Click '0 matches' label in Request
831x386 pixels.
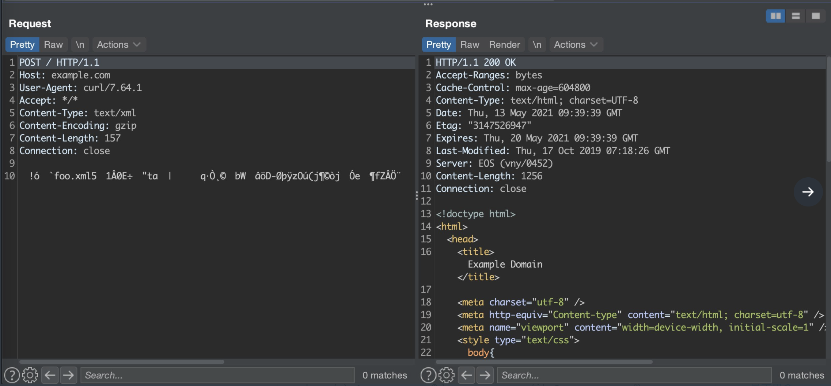pyautogui.click(x=385, y=375)
